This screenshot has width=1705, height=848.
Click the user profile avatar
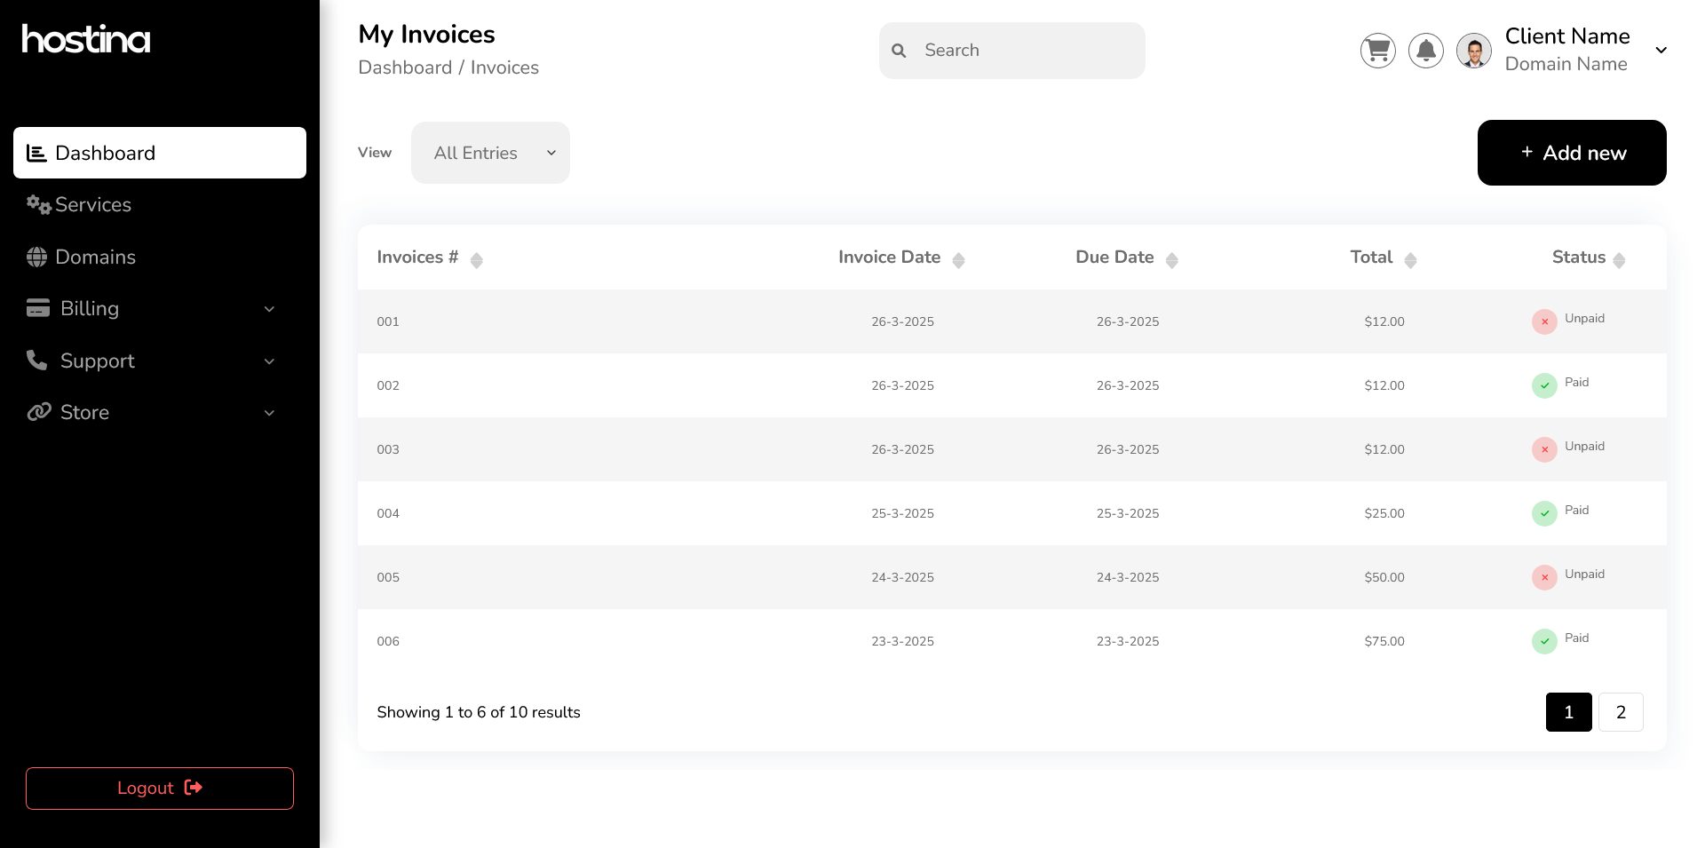click(x=1473, y=51)
